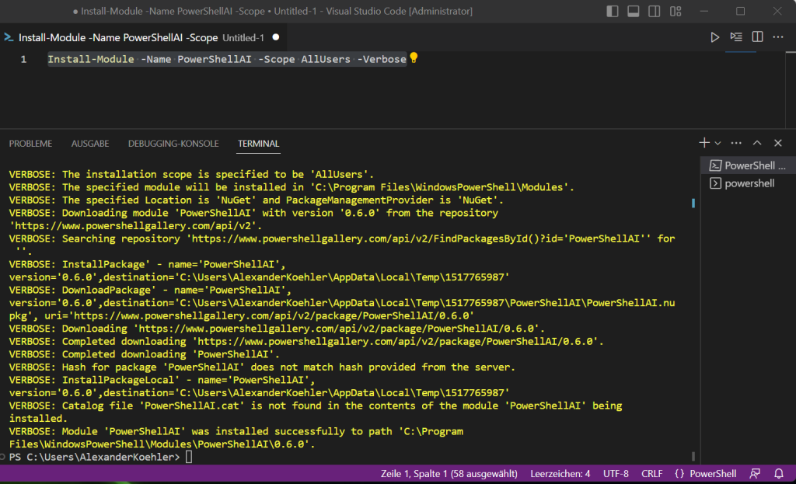The image size is (796, 484).
Task: Toggle the bottom panel layout icon
Action: coord(633,11)
